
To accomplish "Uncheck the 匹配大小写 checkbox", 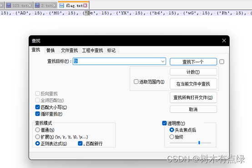I will click(x=37, y=107).
